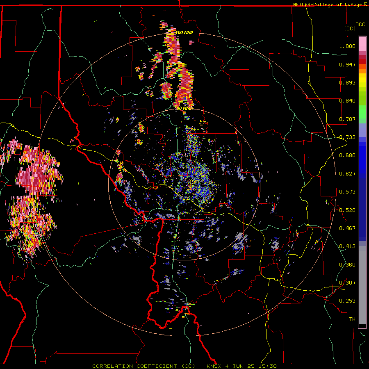The height and width of the screenshot is (369, 369).
Task: Pick the light pink swatch atop the color bar
Action: (x=362, y=43)
